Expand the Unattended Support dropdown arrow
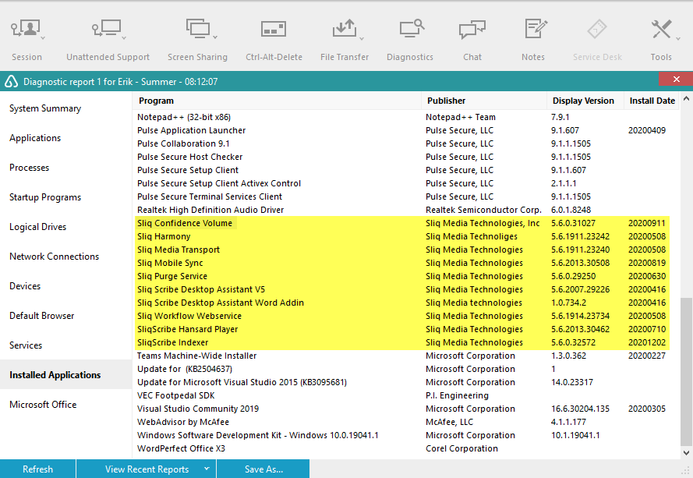 (x=124, y=38)
